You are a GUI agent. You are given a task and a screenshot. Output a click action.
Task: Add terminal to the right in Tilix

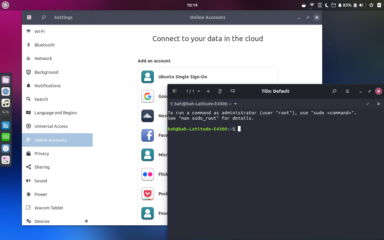tap(220, 91)
